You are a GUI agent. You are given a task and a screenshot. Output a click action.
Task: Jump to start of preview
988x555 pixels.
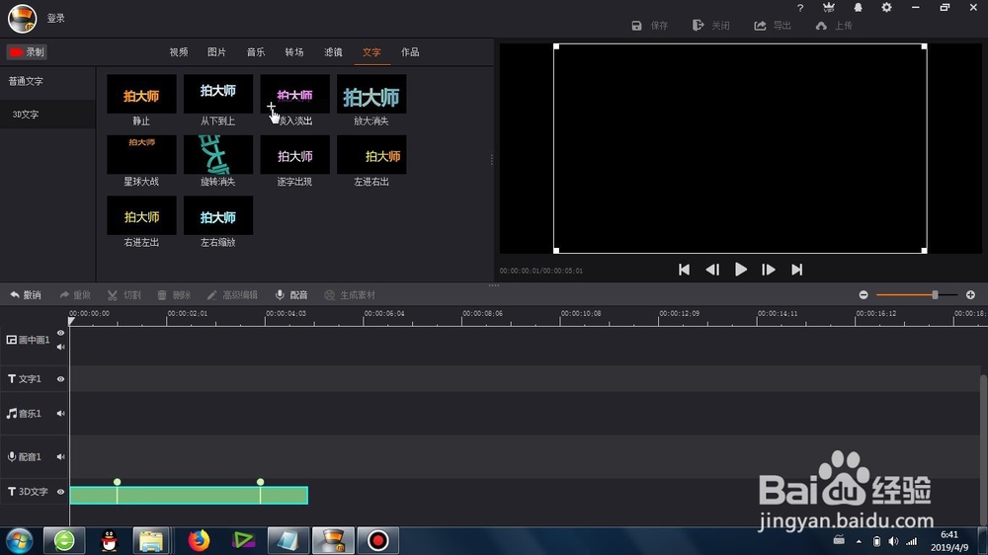pos(684,270)
